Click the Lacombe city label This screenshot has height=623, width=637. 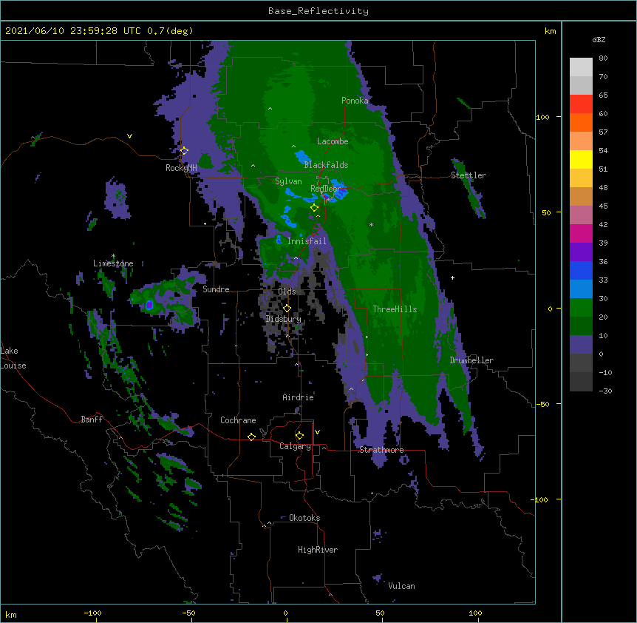point(333,141)
